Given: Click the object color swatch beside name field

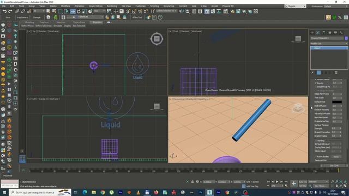Looking at the screenshot, I should click(x=346, y=38).
